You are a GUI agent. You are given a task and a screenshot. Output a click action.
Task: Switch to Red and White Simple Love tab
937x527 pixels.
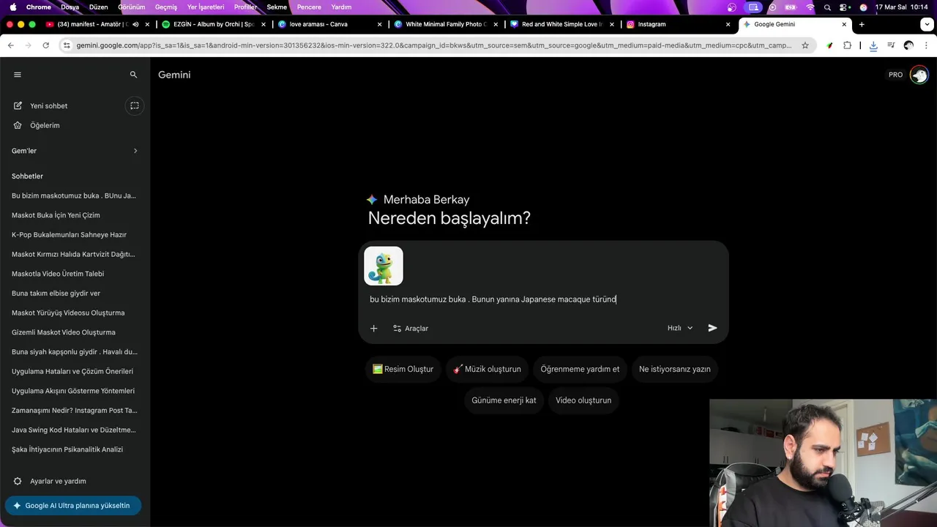[562, 24]
